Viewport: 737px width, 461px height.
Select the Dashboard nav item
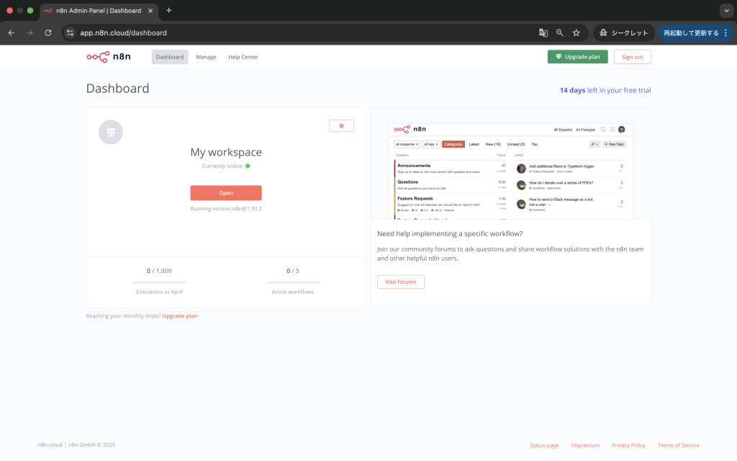(x=170, y=57)
